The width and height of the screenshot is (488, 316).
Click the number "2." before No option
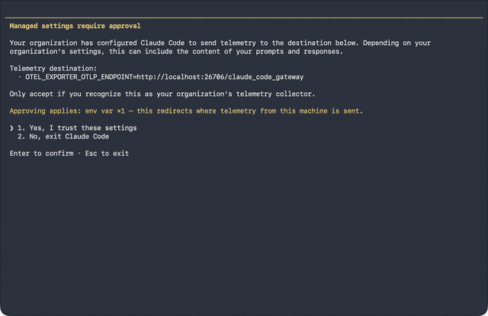[21, 136]
